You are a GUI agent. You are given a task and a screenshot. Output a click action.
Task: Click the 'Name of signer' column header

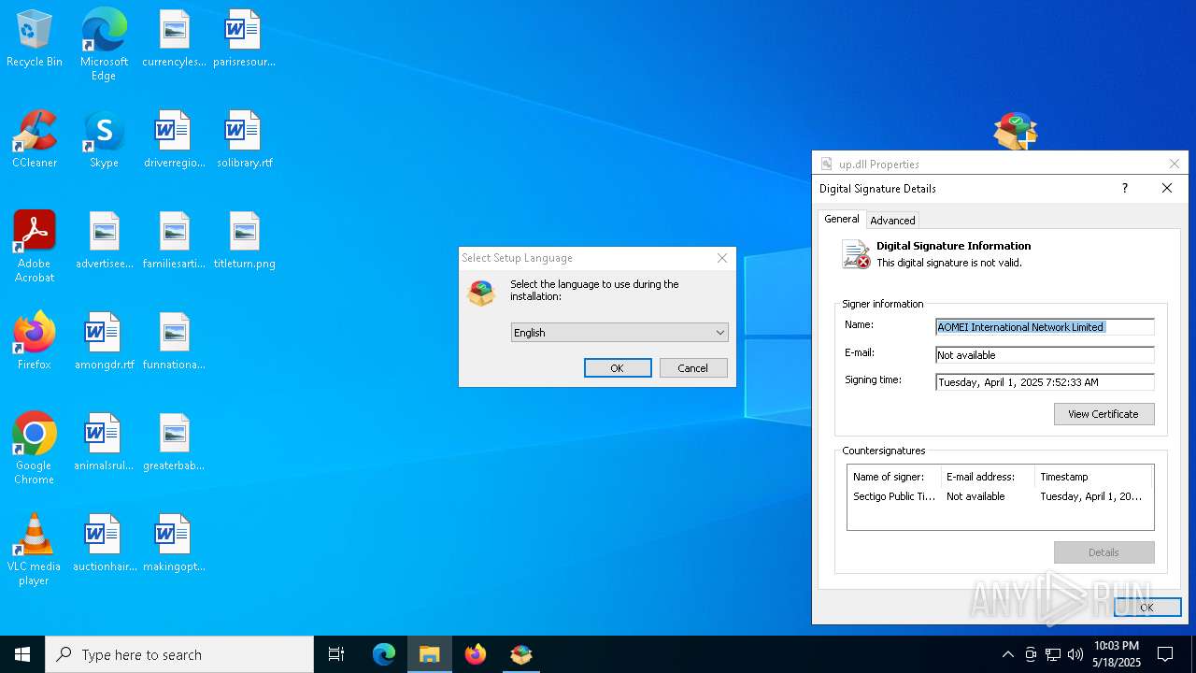click(x=894, y=477)
